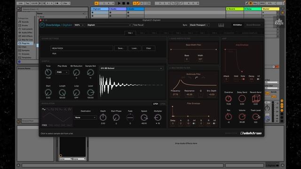Toggle the Link button in Ableton

point(21,3)
